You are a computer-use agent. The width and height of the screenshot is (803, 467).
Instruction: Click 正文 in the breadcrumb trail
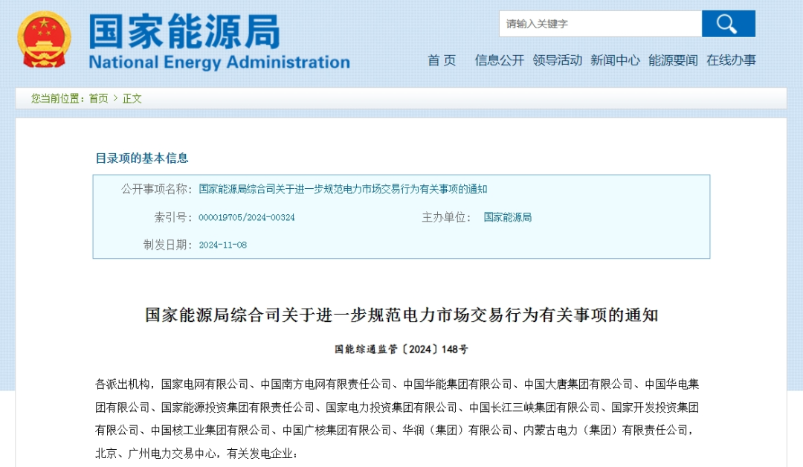132,98
